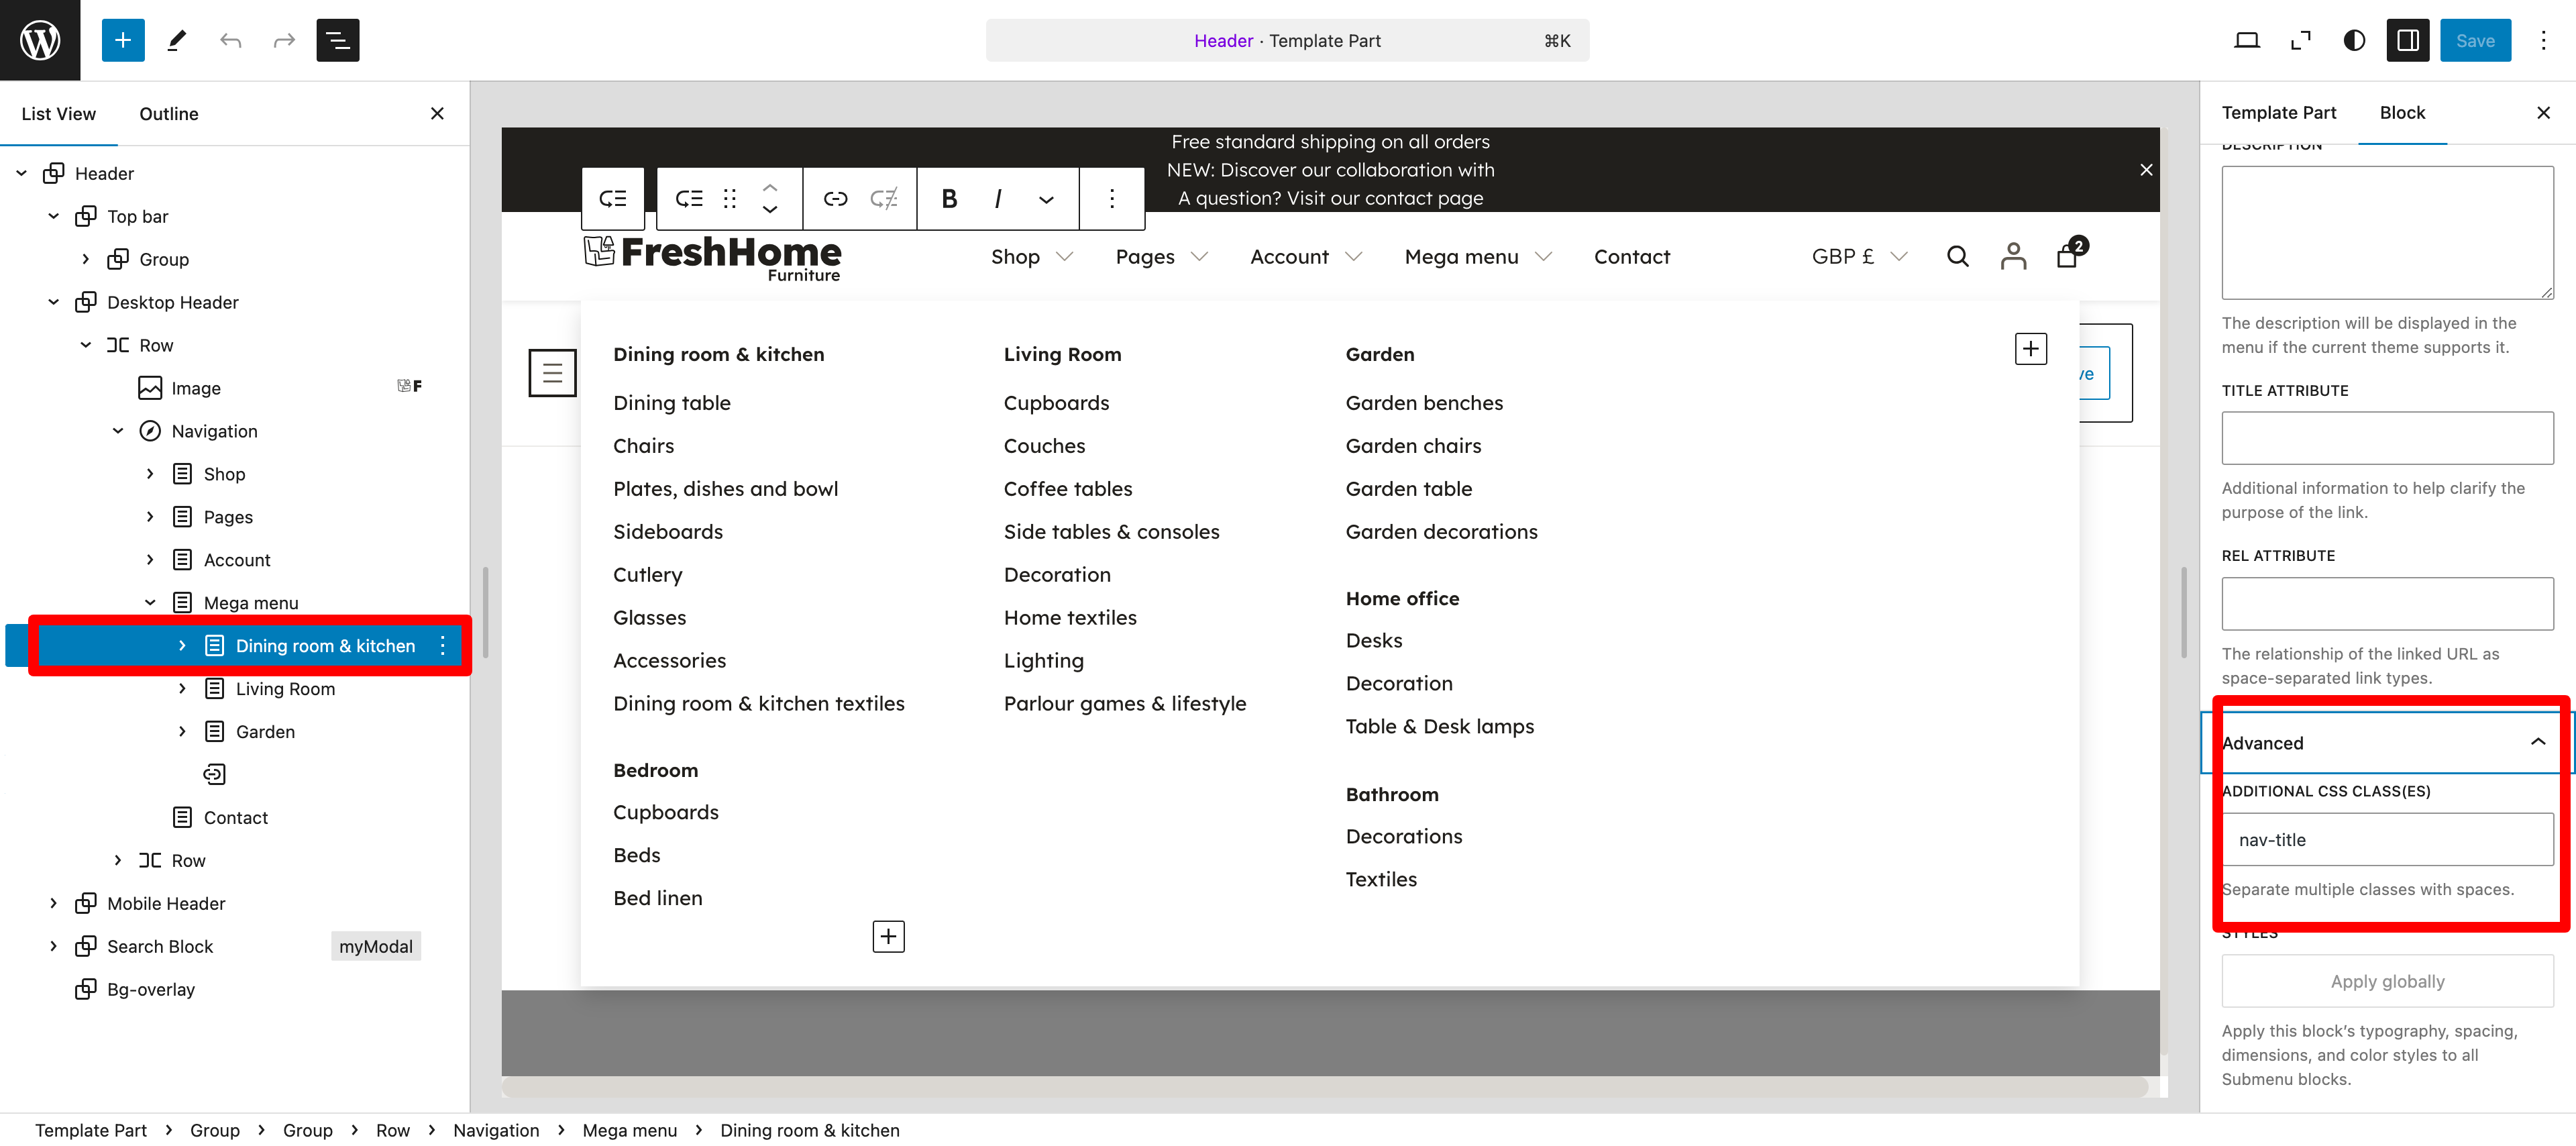The image size is (2576, 1146).
Task: Expand the Group under Top bar
Action: [85, 259]
